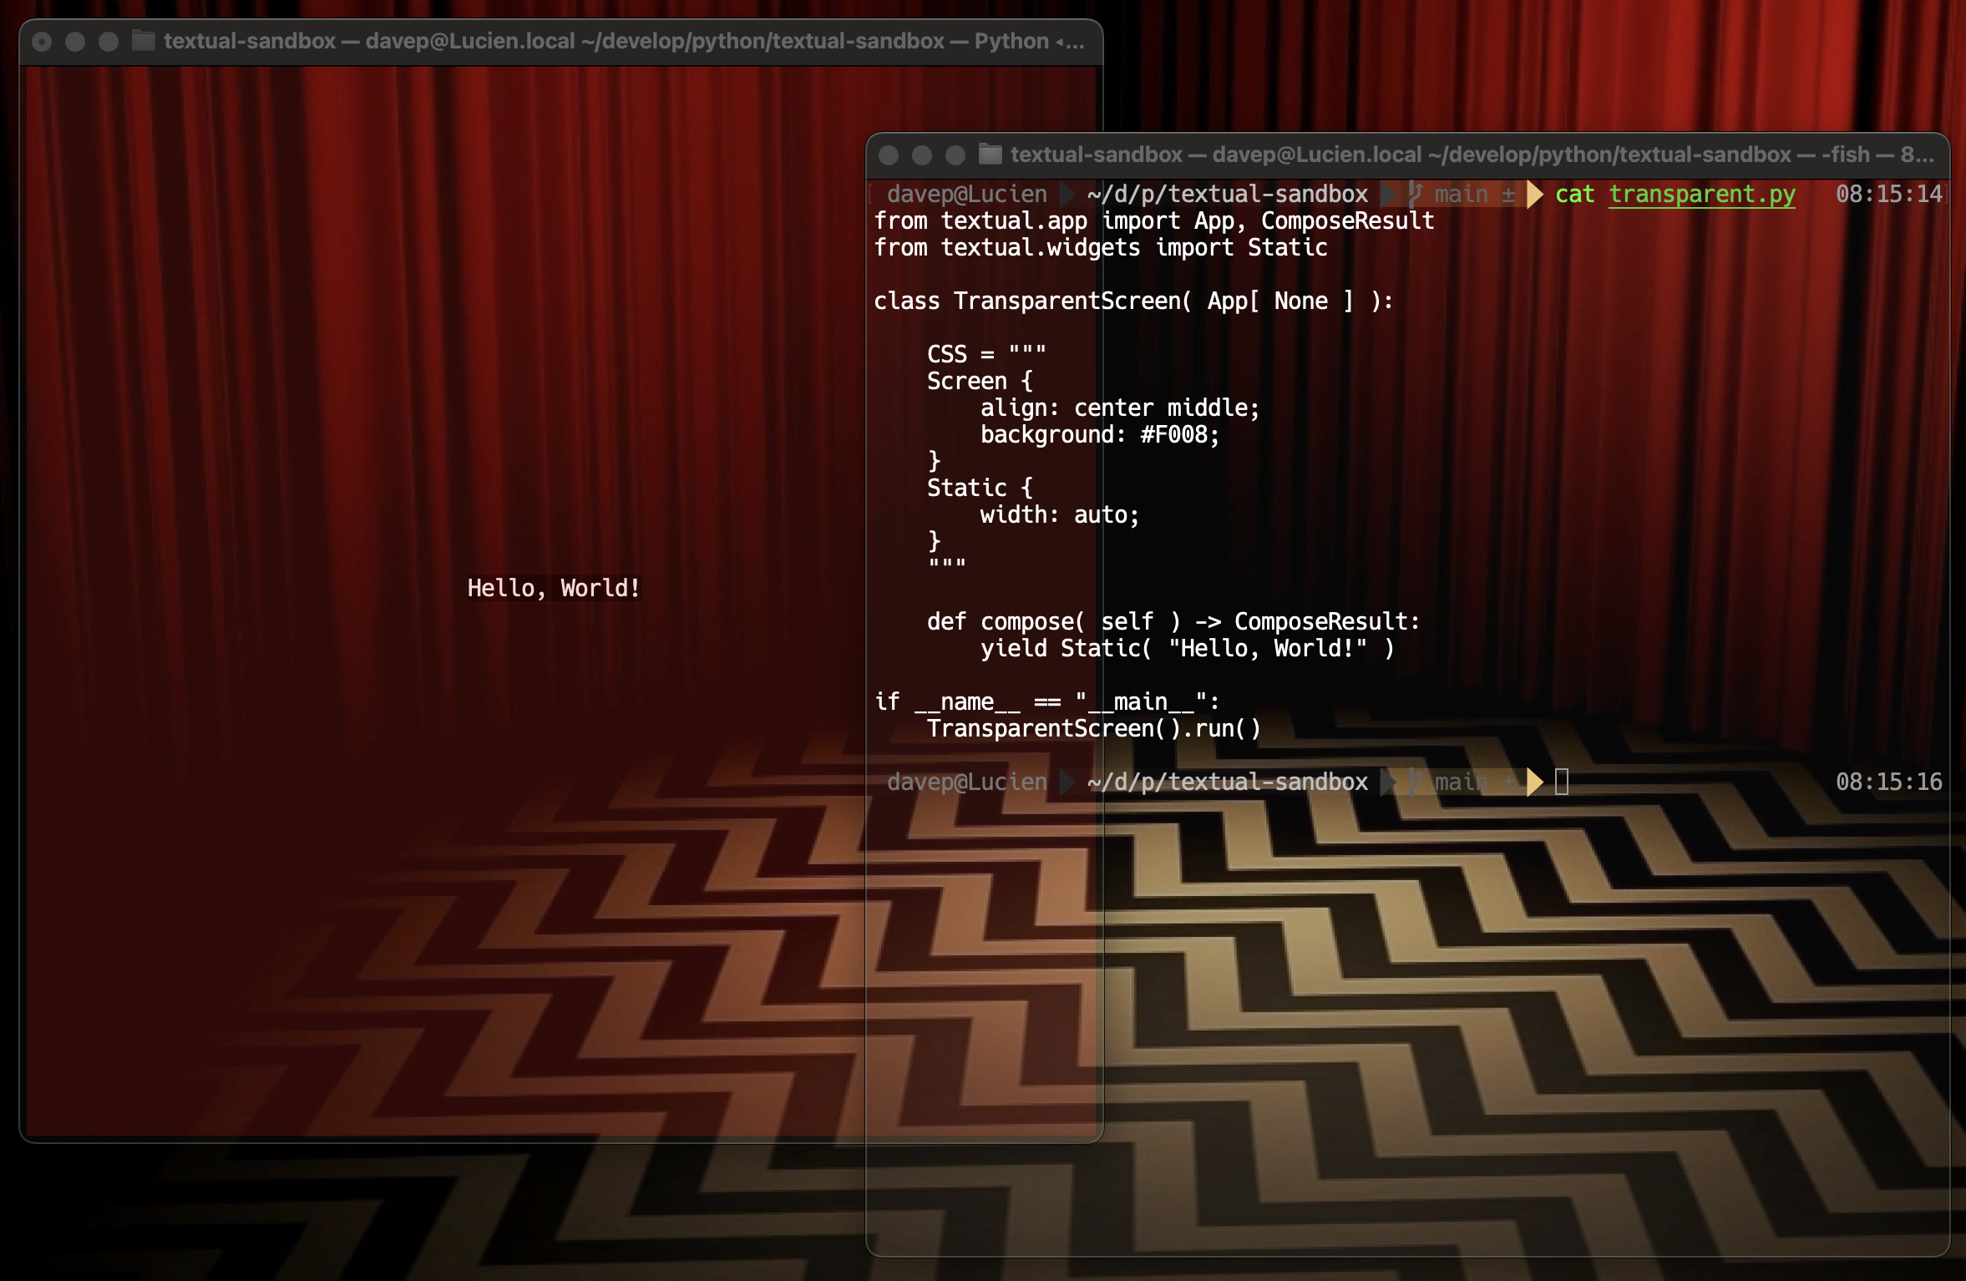The width and height of the screenshot is (1966, 1281).
Task: Click the git branch icon in the bottom prompt
Action: point(1414,782)
